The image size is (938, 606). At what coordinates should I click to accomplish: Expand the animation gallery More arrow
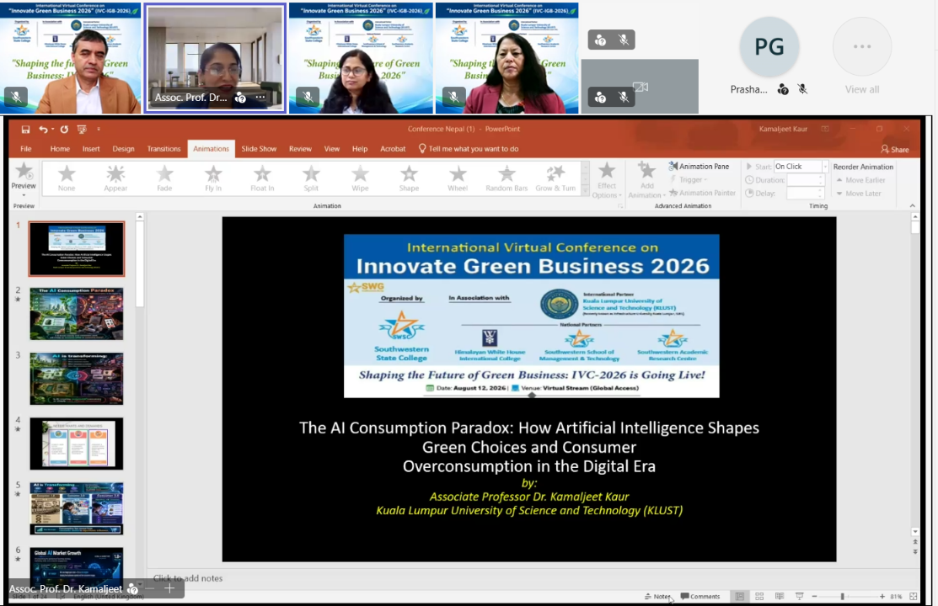585,190
